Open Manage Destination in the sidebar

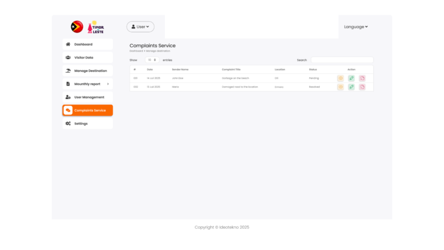[87, 71]
